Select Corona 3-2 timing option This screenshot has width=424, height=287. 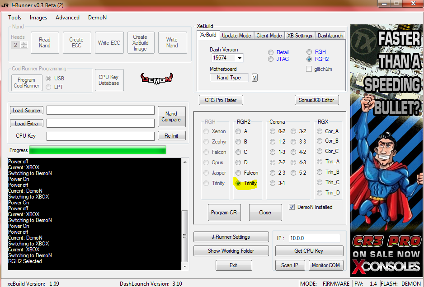(x=293, y=131)
